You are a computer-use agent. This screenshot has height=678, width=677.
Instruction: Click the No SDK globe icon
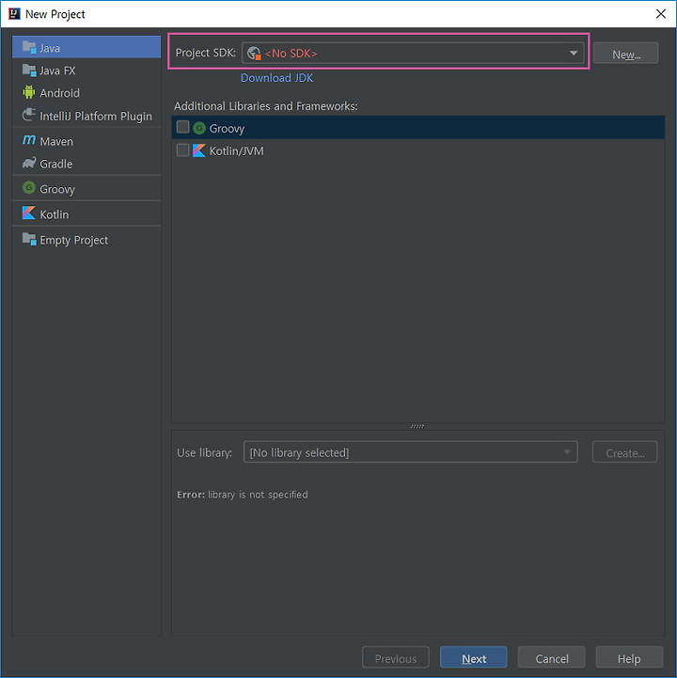254,54
